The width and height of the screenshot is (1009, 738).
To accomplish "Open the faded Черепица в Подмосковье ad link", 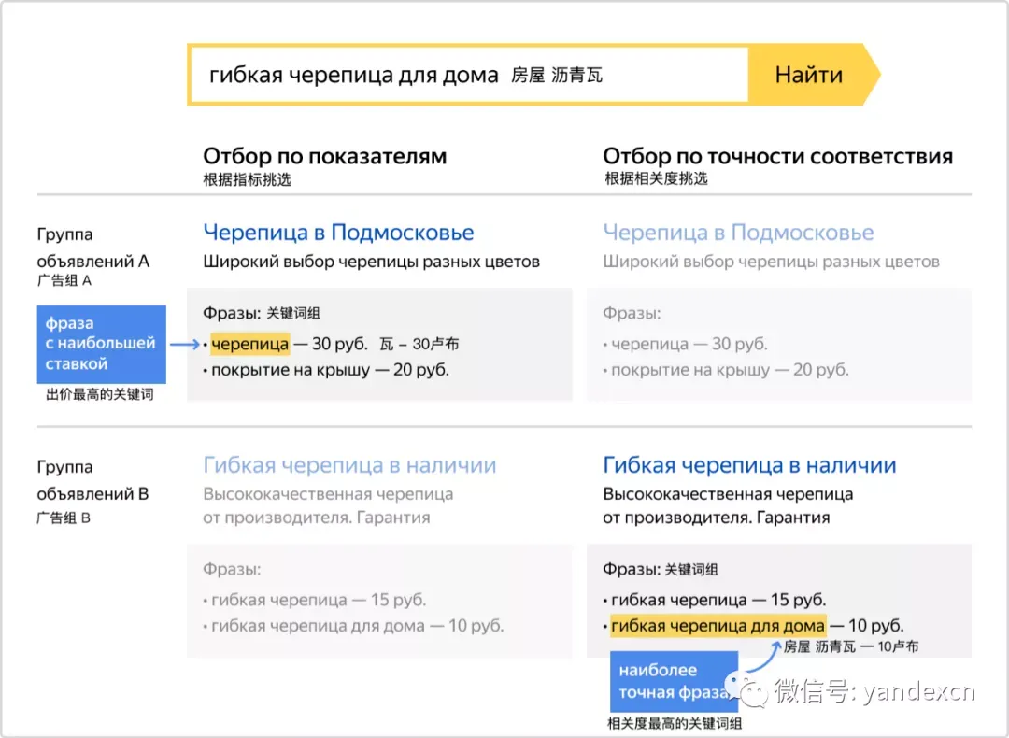I will 738,233.
